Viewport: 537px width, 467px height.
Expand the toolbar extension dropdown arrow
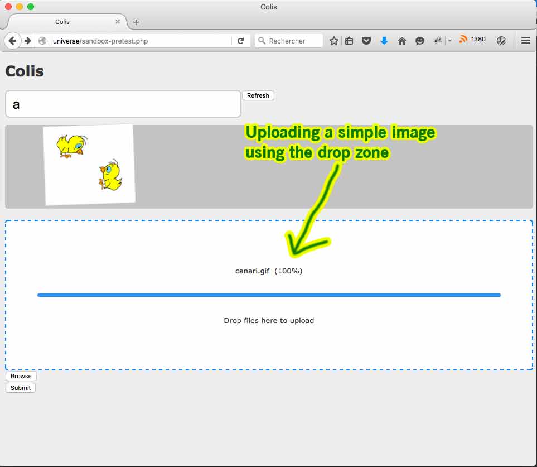click(x=449, y=41)
